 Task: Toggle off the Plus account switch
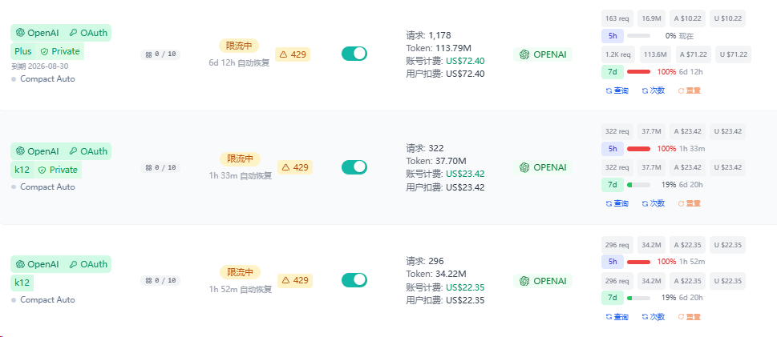pos(354,54)
